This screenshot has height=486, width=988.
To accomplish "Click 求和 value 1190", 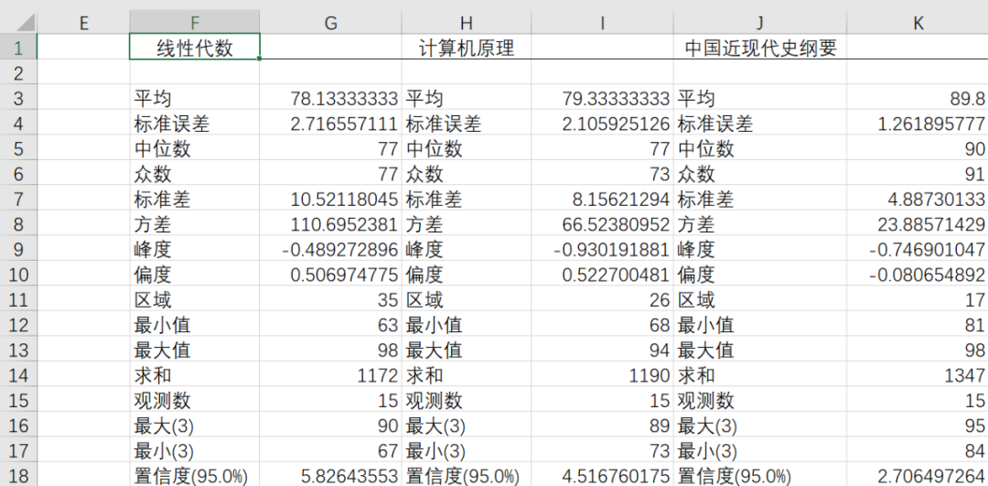I will tap(650, 375).
